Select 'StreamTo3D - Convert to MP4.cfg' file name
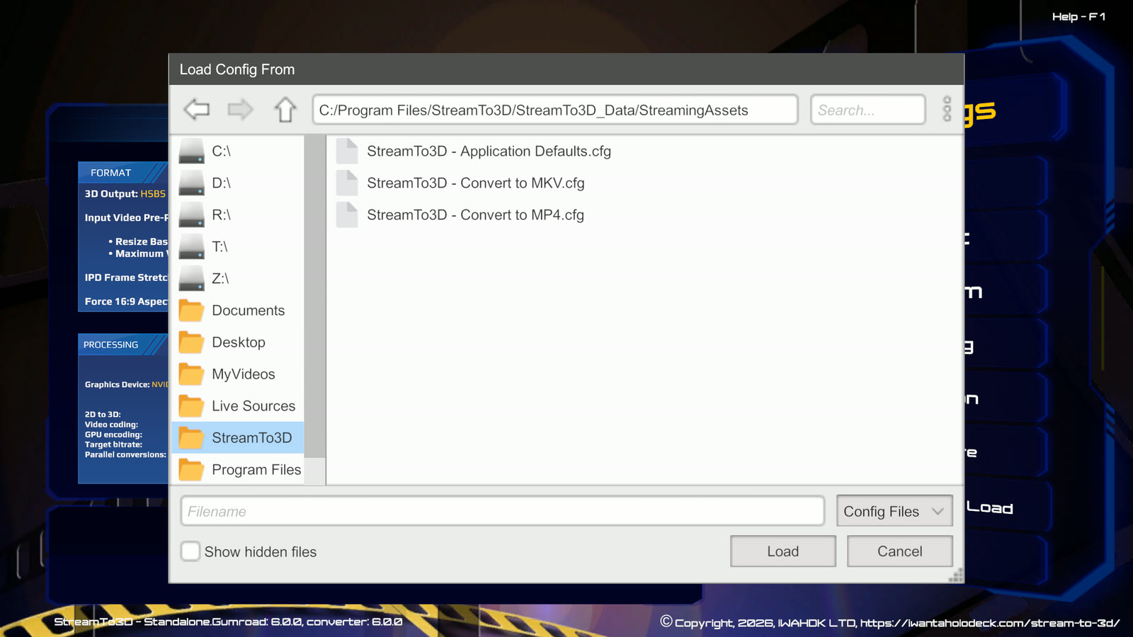Image resolution: width=1133 pixels, height=637 pixels. [476, 214]
